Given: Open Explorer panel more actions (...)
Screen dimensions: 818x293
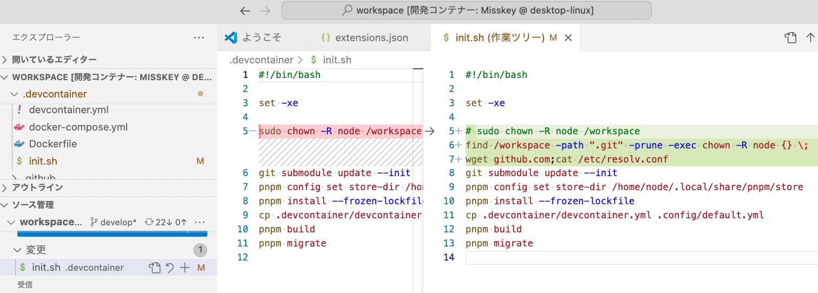Looking at the screenshot, I should coord(199,38).
